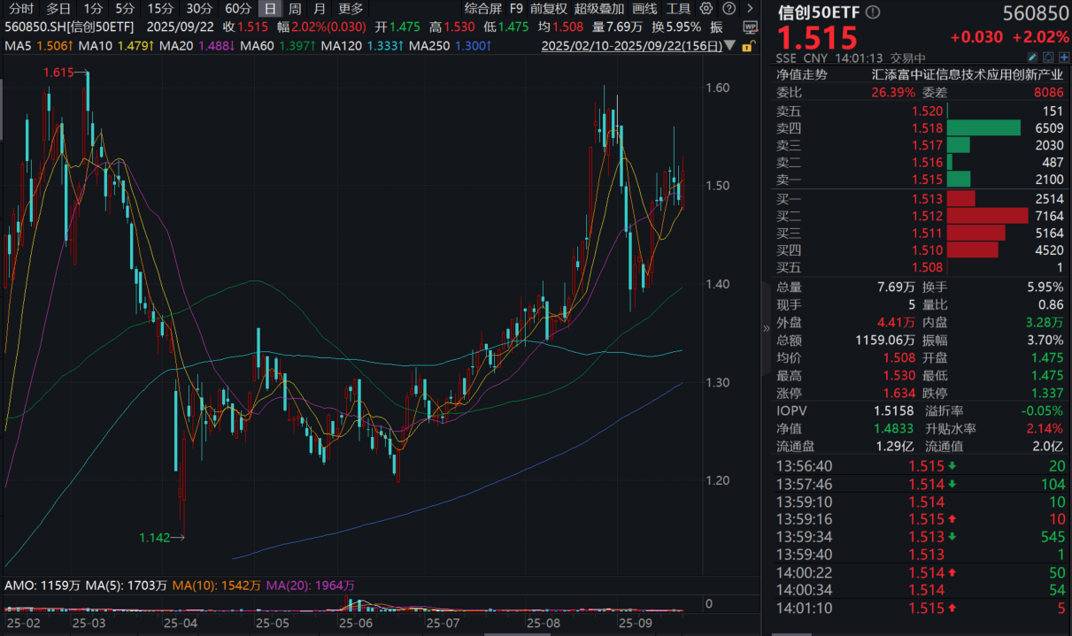
Task: Add to watchlist with plus icon
Action: pos(1063,57)
